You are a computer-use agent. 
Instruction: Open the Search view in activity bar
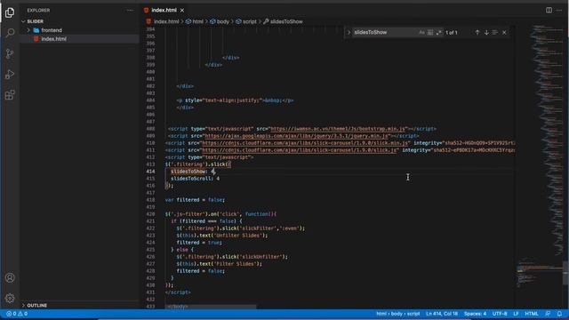pos(10,33)
